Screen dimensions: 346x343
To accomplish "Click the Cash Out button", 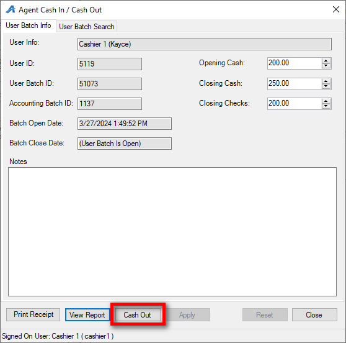I will 137,314.
